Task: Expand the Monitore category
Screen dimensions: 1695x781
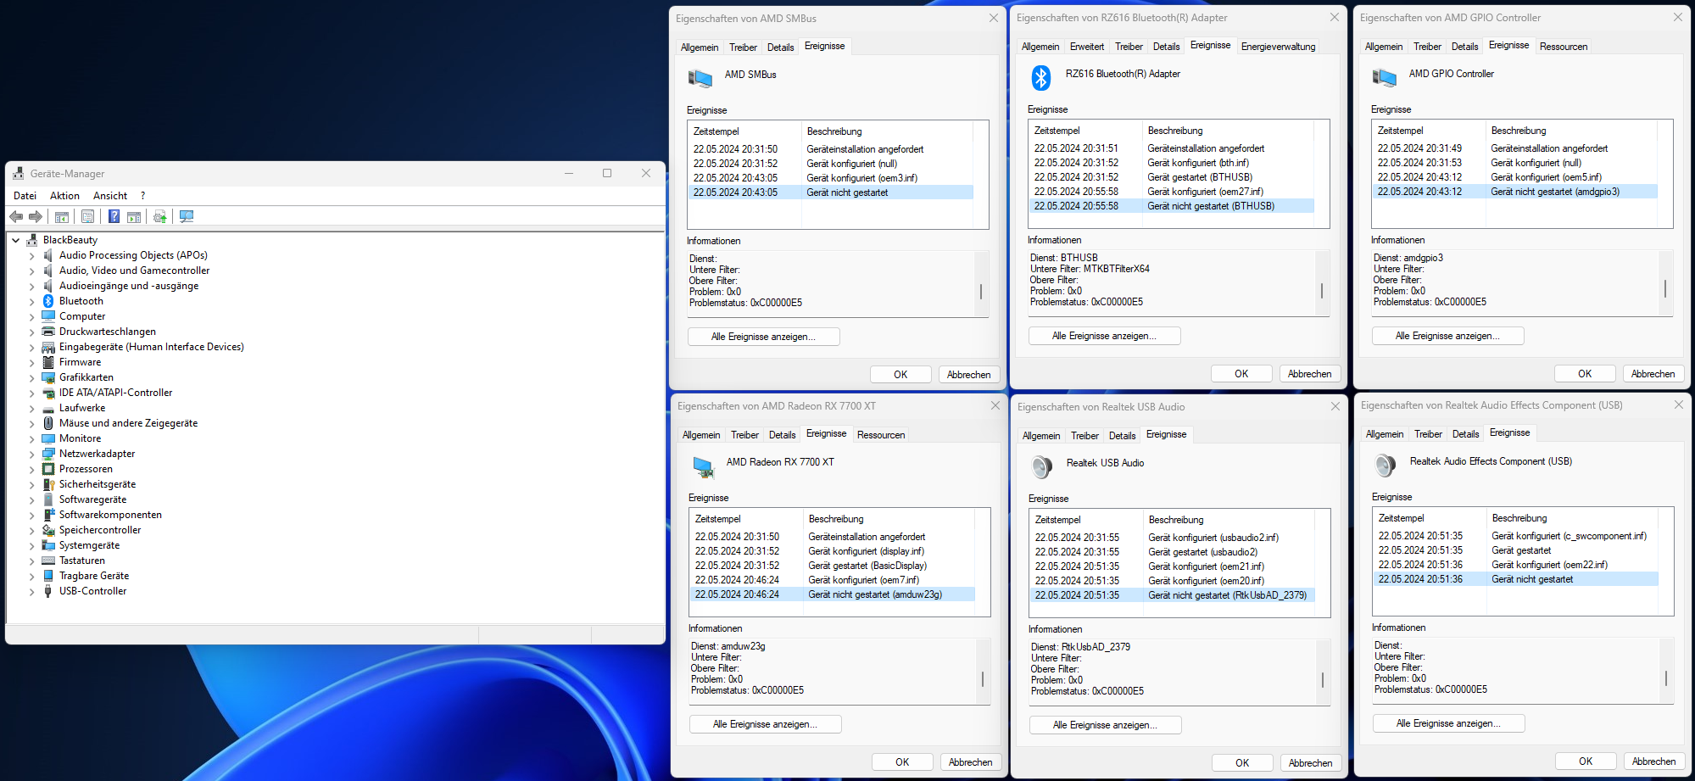Action: point(32,438)
